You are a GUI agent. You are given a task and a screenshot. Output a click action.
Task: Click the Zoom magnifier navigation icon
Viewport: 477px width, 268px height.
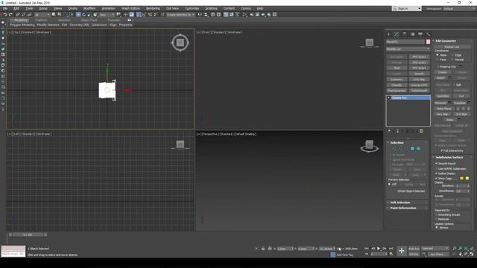(454, 249)
